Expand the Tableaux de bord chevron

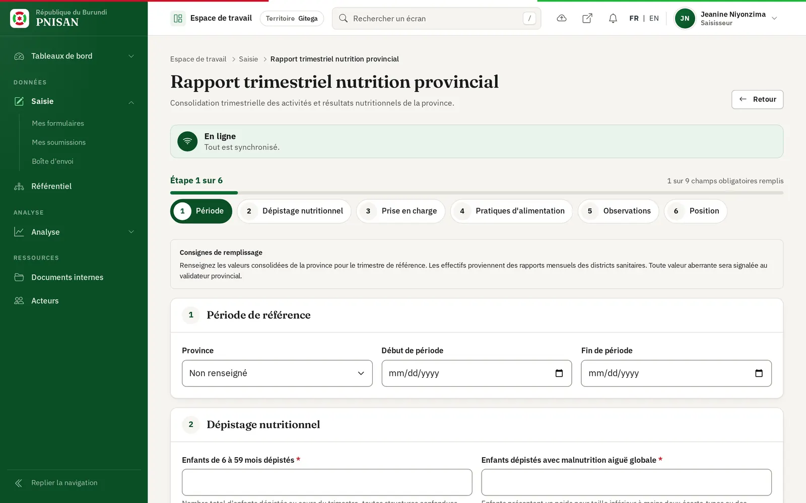[131, 56]
